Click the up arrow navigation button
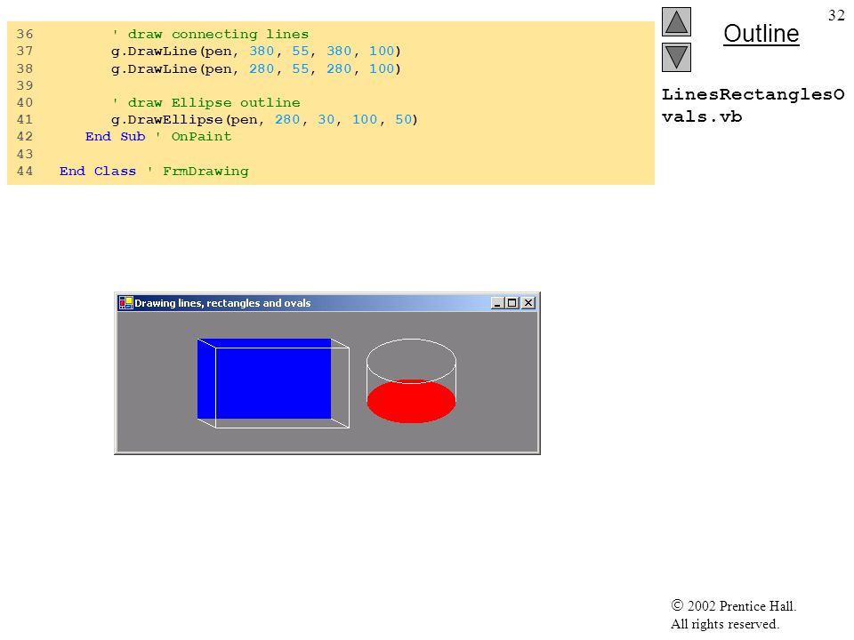Screen dimensions: 854x640 676,21
